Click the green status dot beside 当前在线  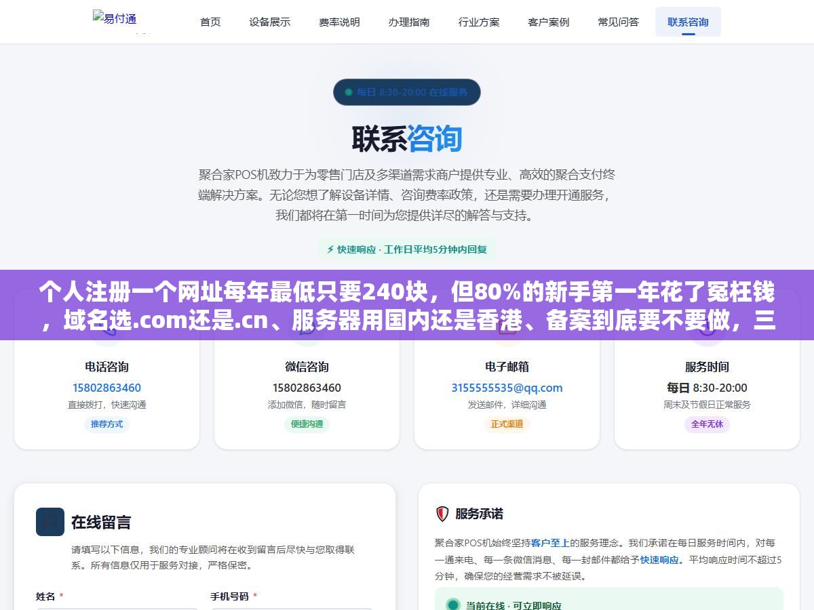coord(452,605)
